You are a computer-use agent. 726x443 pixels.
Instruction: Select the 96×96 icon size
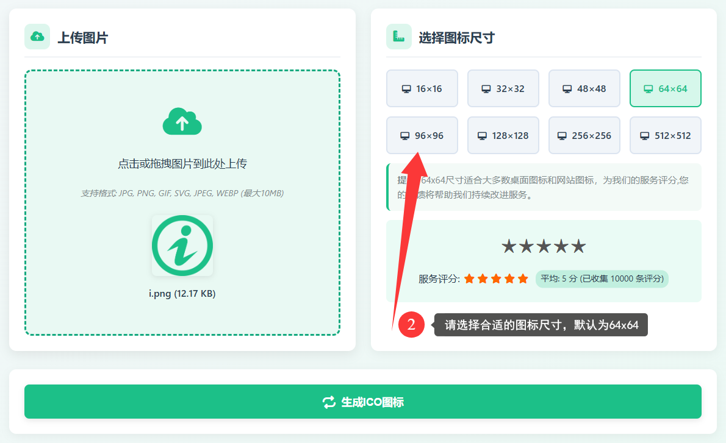pyautogui.click(x=422, y=135)
